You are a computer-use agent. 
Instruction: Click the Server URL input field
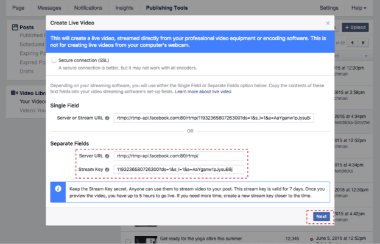click(179, 156)
